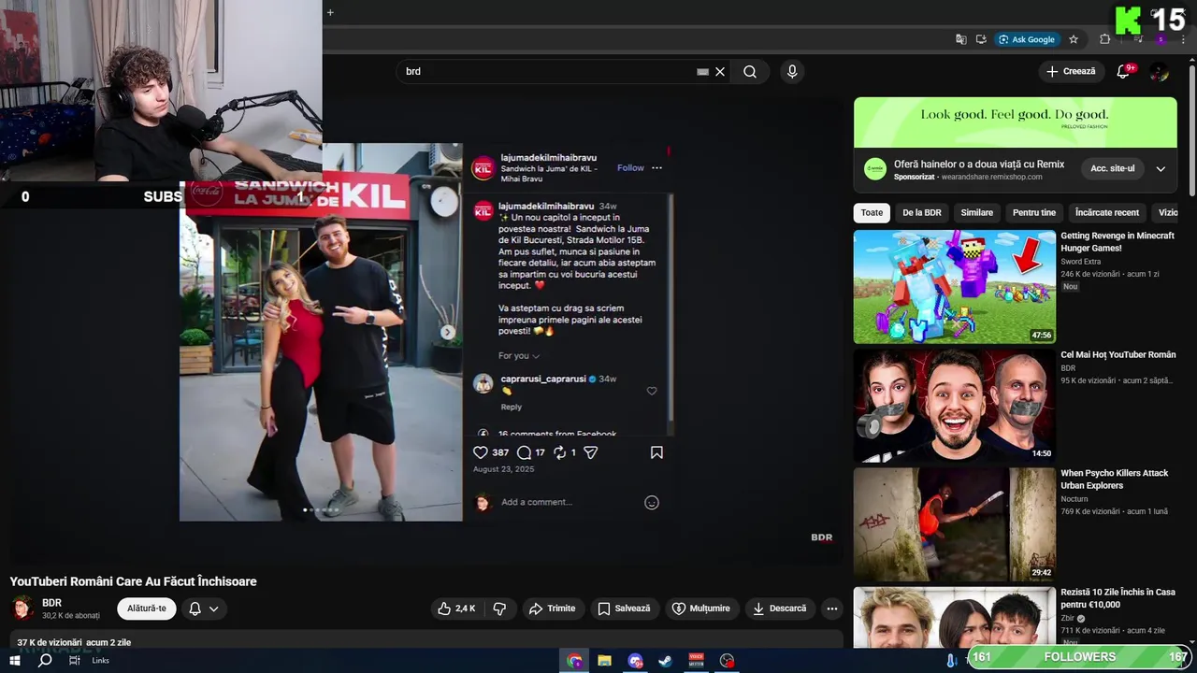The image size is (1197, 673).
Task: Select the Similare filter chip
Action: [x=977, y=212]
